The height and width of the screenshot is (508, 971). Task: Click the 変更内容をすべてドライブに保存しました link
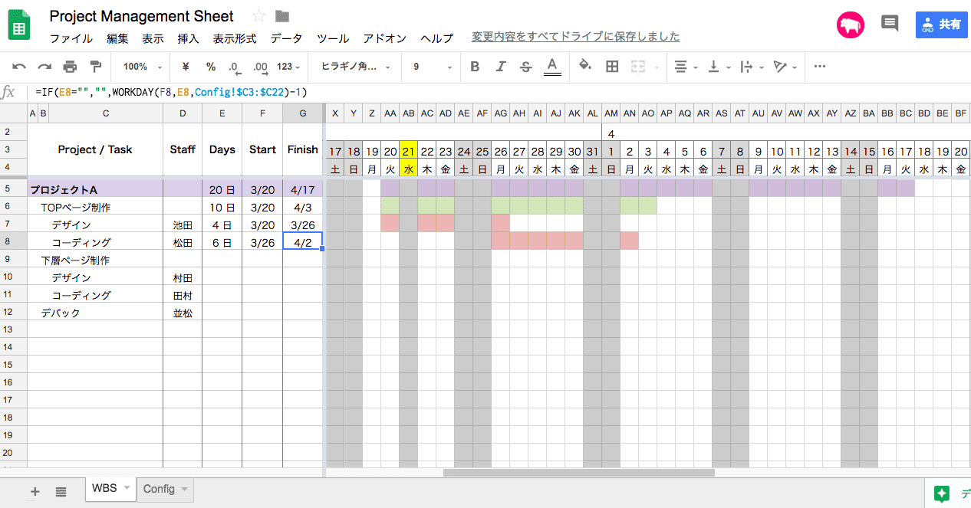(575, 37)
